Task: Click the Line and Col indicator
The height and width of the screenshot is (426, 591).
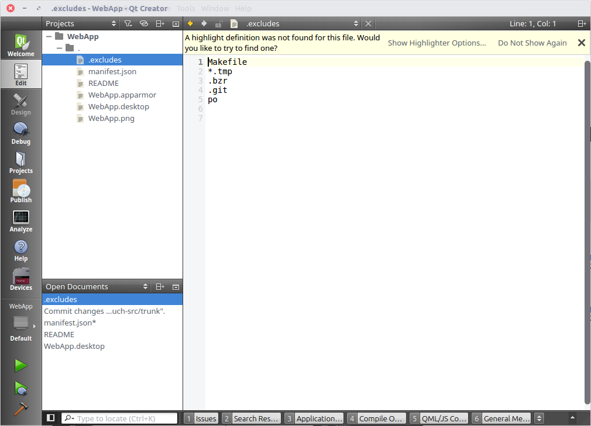Action: [x=532, y=24]
